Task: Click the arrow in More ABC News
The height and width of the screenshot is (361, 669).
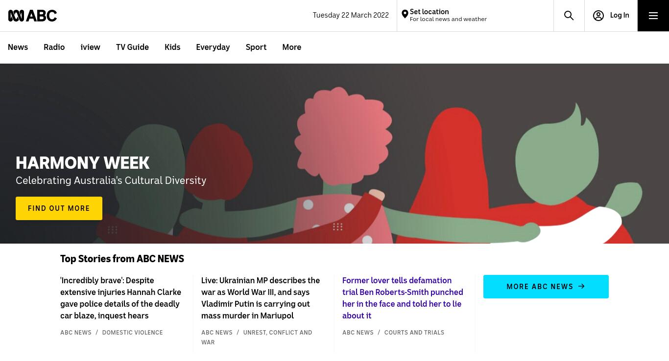Action: pyautogui.click(x=581, y=286)
